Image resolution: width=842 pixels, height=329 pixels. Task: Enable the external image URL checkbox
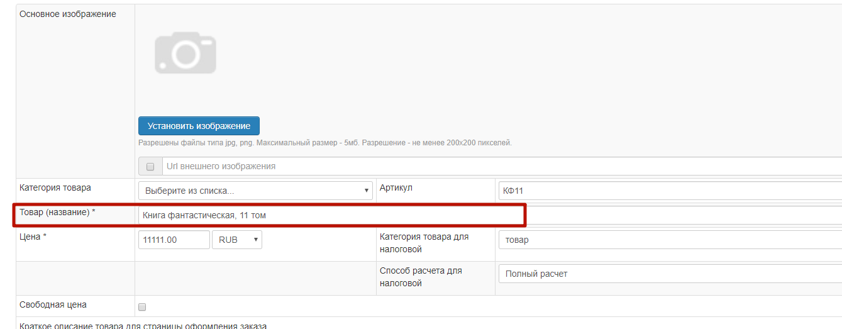150,167
